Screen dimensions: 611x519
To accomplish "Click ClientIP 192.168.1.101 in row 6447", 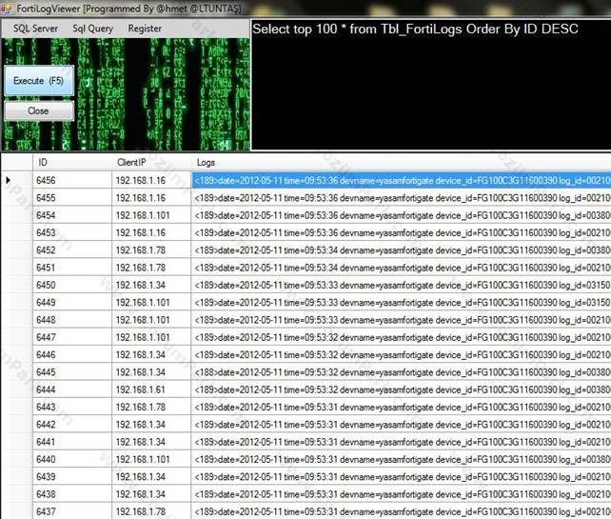I will coord(151,337).
